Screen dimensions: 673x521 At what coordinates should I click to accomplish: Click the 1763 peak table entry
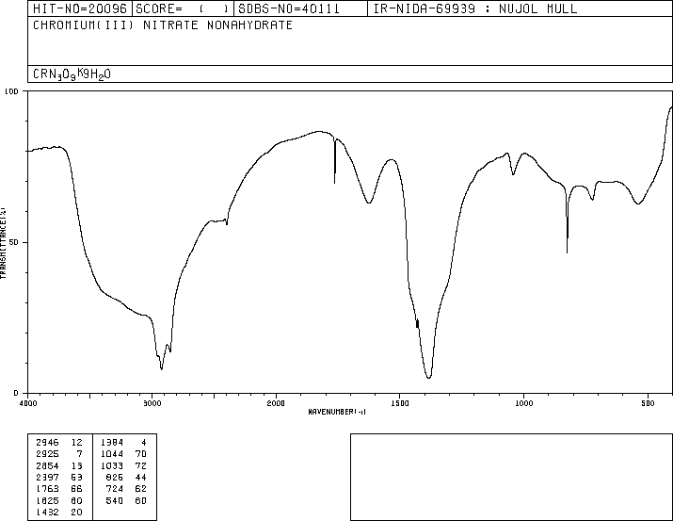(58, 489)
